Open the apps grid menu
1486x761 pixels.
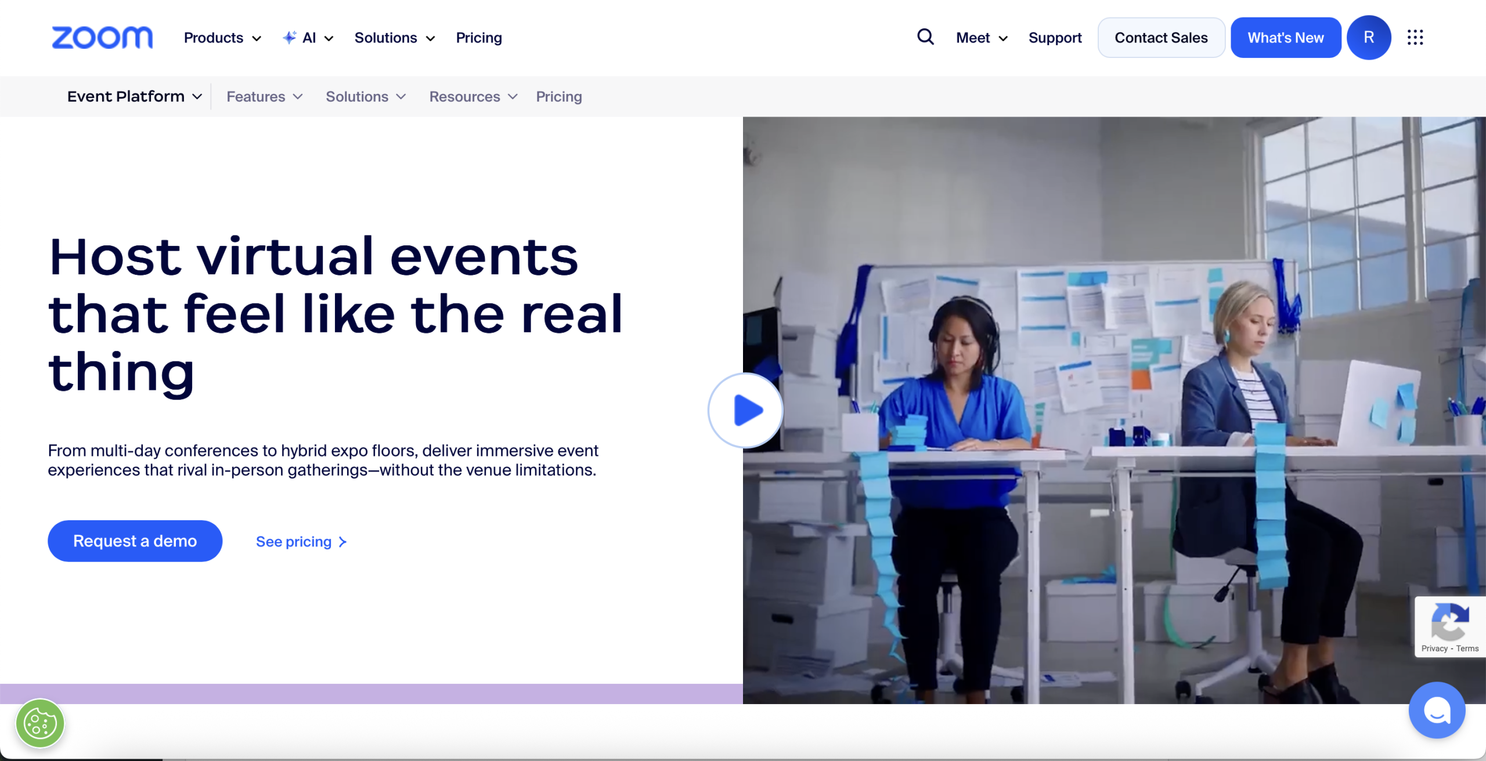(1416, 37)
